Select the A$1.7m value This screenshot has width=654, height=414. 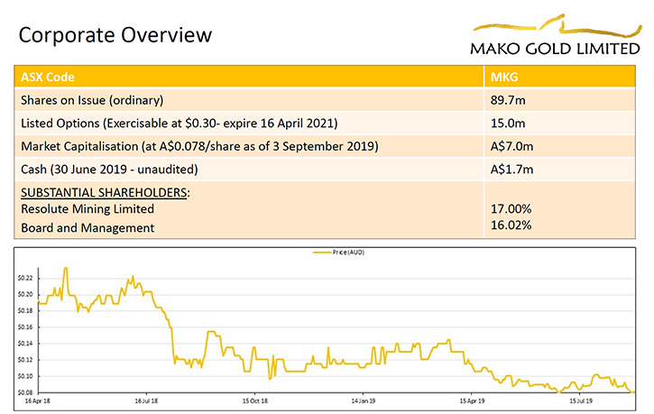[x=511, y=170]
